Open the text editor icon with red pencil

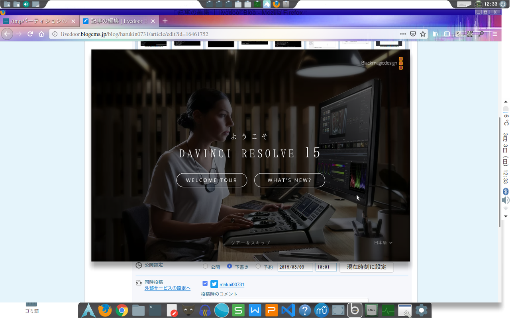pyautogui.click(x=172, y=310)
